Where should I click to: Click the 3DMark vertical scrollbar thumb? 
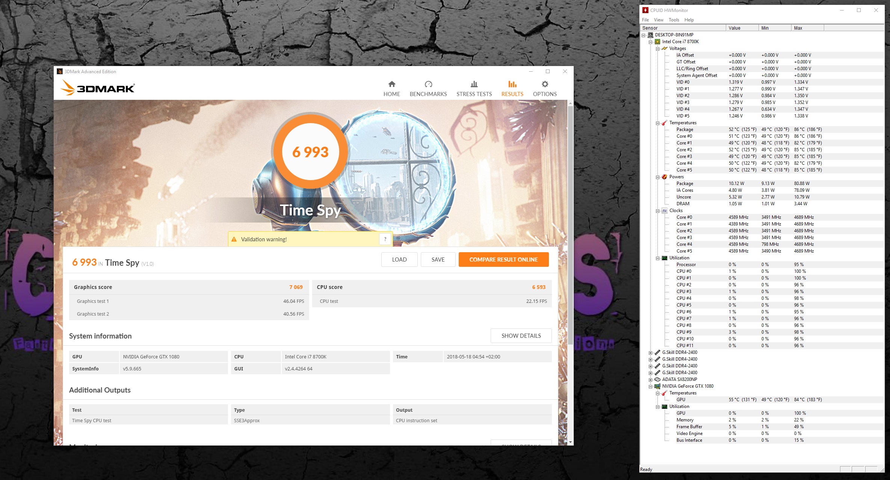coord(570,225)
